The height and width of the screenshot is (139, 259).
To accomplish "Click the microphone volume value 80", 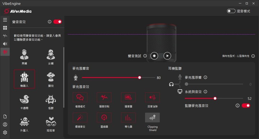I will click(159, 78).
